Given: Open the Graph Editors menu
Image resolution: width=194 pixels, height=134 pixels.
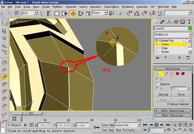Looking at the screenshot, I should coord(111,7).
